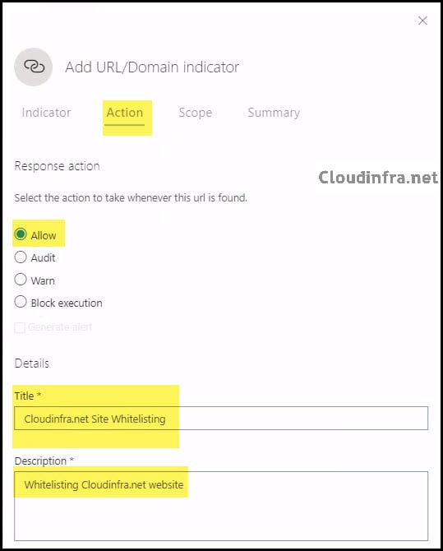Open the Summary tab
Image resolution: width=443 pixels, height=551 pixels.
[x=274, y=113]
